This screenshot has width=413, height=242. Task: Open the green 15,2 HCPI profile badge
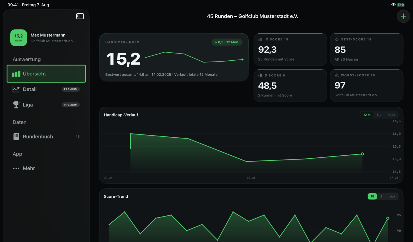pyautogui.click(x=19, y=38)
